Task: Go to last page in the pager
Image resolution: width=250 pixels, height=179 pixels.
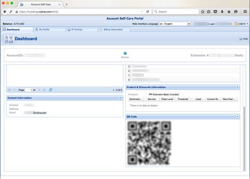Action: [x=44, y=90]
